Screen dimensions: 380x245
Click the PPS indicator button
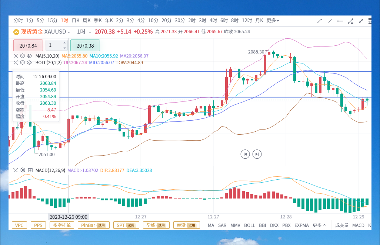38,225
